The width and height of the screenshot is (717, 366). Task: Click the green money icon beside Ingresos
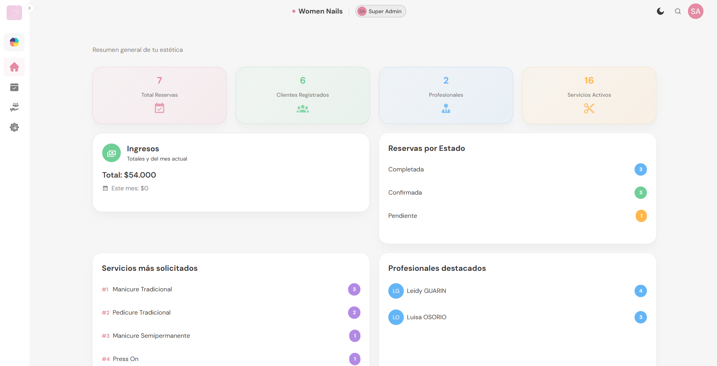pyautogui.click(x=111, y=153)
